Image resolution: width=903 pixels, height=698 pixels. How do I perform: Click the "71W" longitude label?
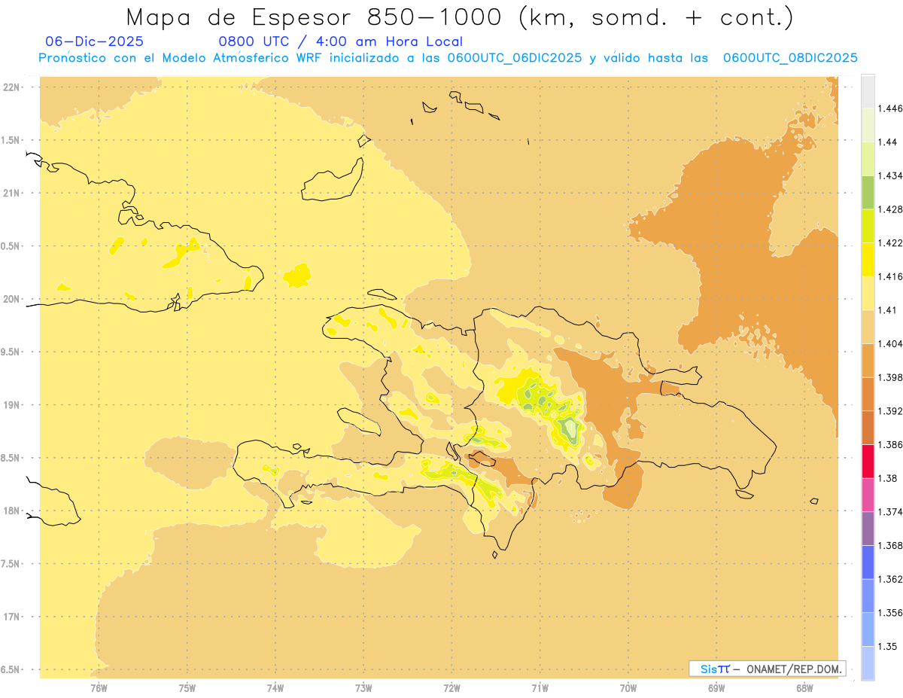(540, 687)
